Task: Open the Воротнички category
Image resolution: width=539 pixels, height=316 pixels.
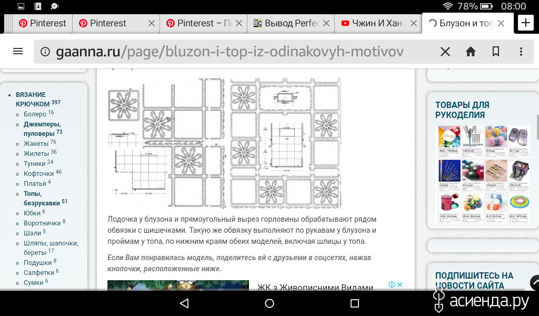Action: [x=44, y=222]
